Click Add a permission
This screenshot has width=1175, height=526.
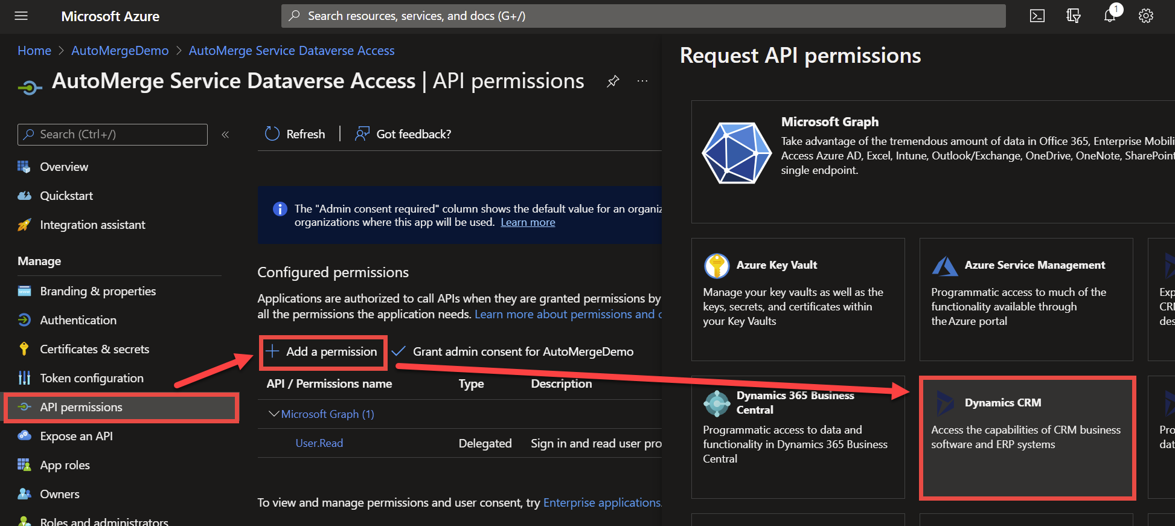[323, 352]
